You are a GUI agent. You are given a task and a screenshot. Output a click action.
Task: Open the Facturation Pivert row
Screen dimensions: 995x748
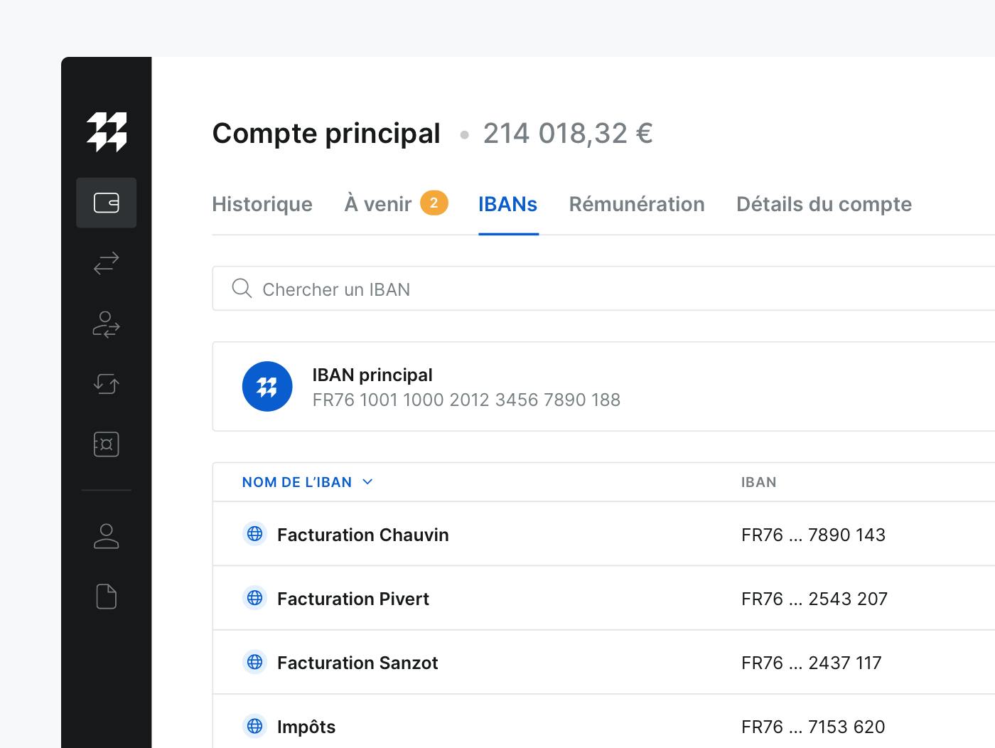pos(603,598)
